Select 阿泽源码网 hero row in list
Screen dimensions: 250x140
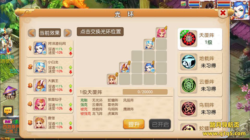pyautogui.click(x=50, y=48)
